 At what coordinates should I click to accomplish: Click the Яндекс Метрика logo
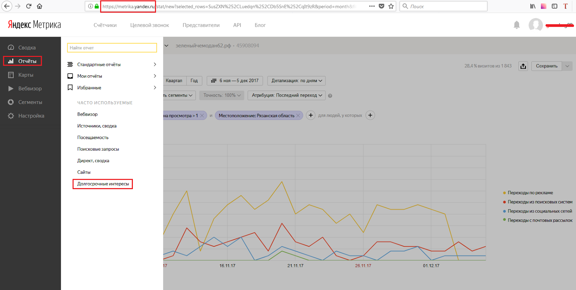(x=34, y=25)
